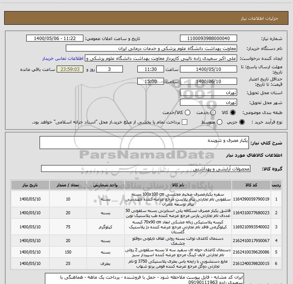Click the delivery province field تهران
The height and width of the screenshot is (284, 293).
click(x=209, y=93)
